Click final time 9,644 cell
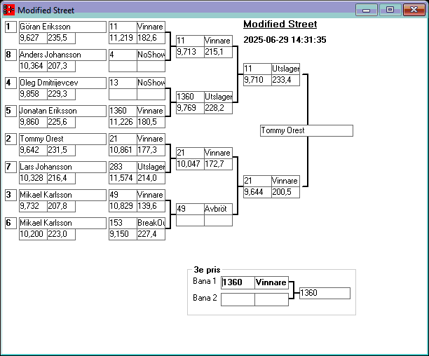429x356 pixels. point(257,192)
